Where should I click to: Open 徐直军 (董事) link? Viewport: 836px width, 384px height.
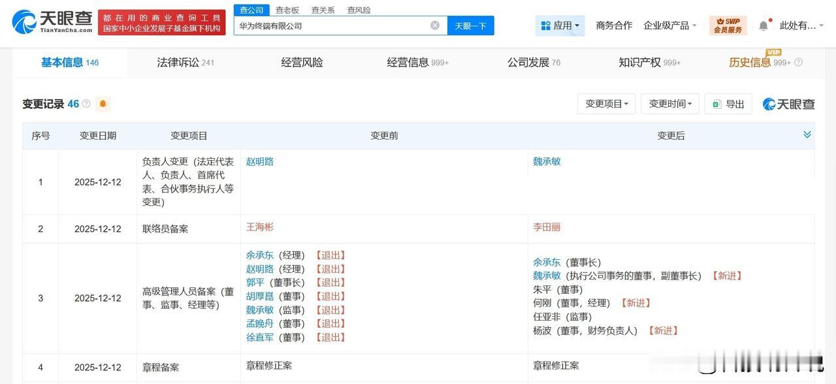click(x=260, y=338)
